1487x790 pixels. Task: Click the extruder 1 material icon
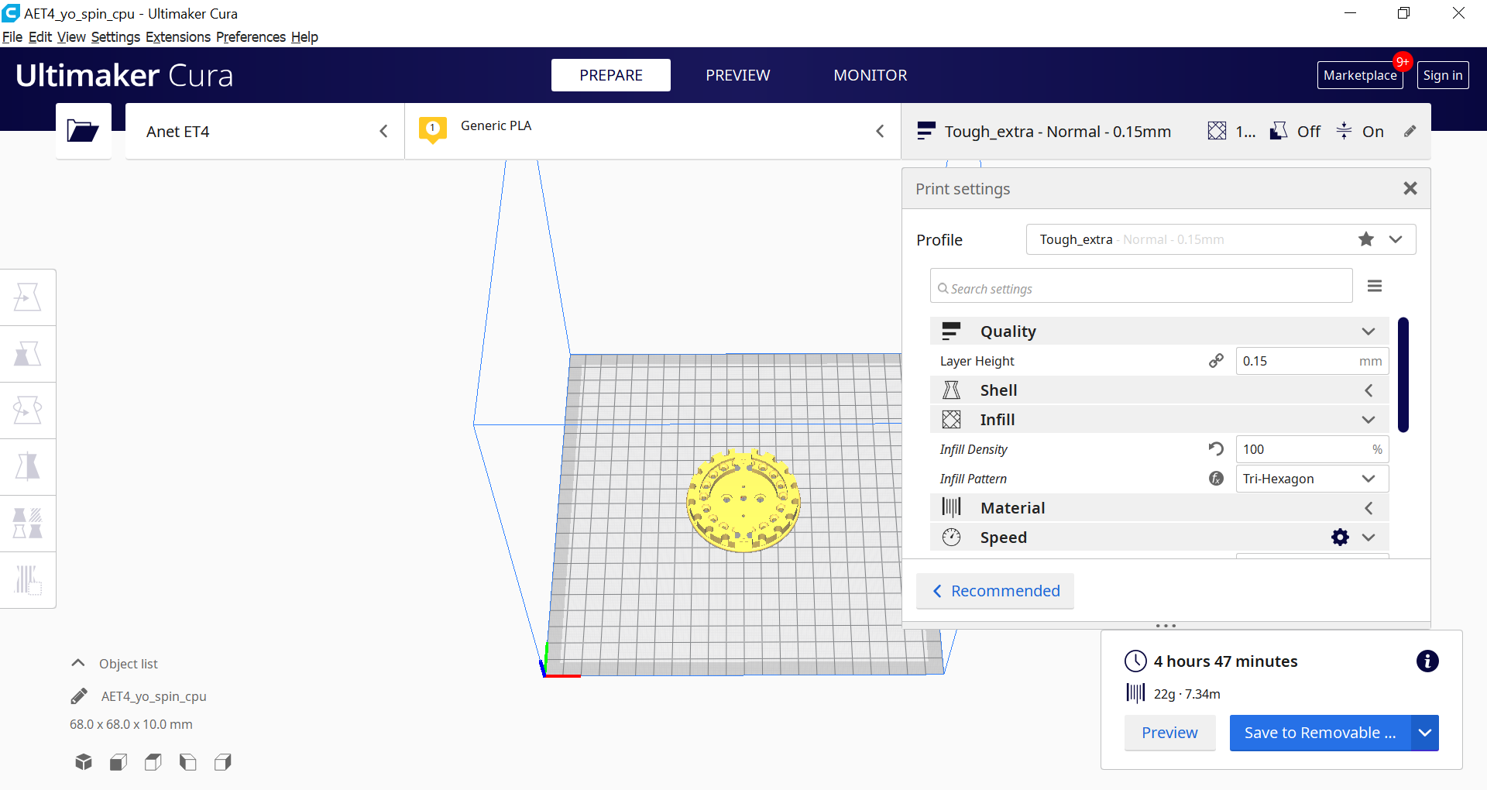[432, 130]
